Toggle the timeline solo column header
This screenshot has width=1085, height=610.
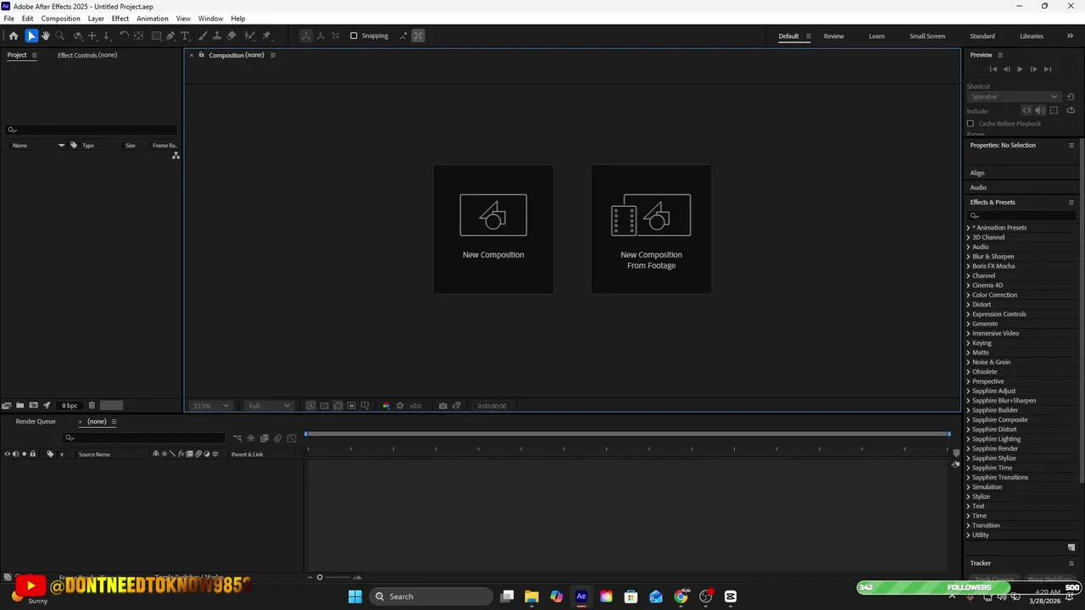click(24, 454)
